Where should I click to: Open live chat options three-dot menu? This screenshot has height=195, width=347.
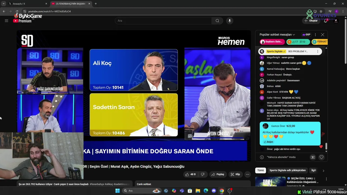(x=315, y=35)
